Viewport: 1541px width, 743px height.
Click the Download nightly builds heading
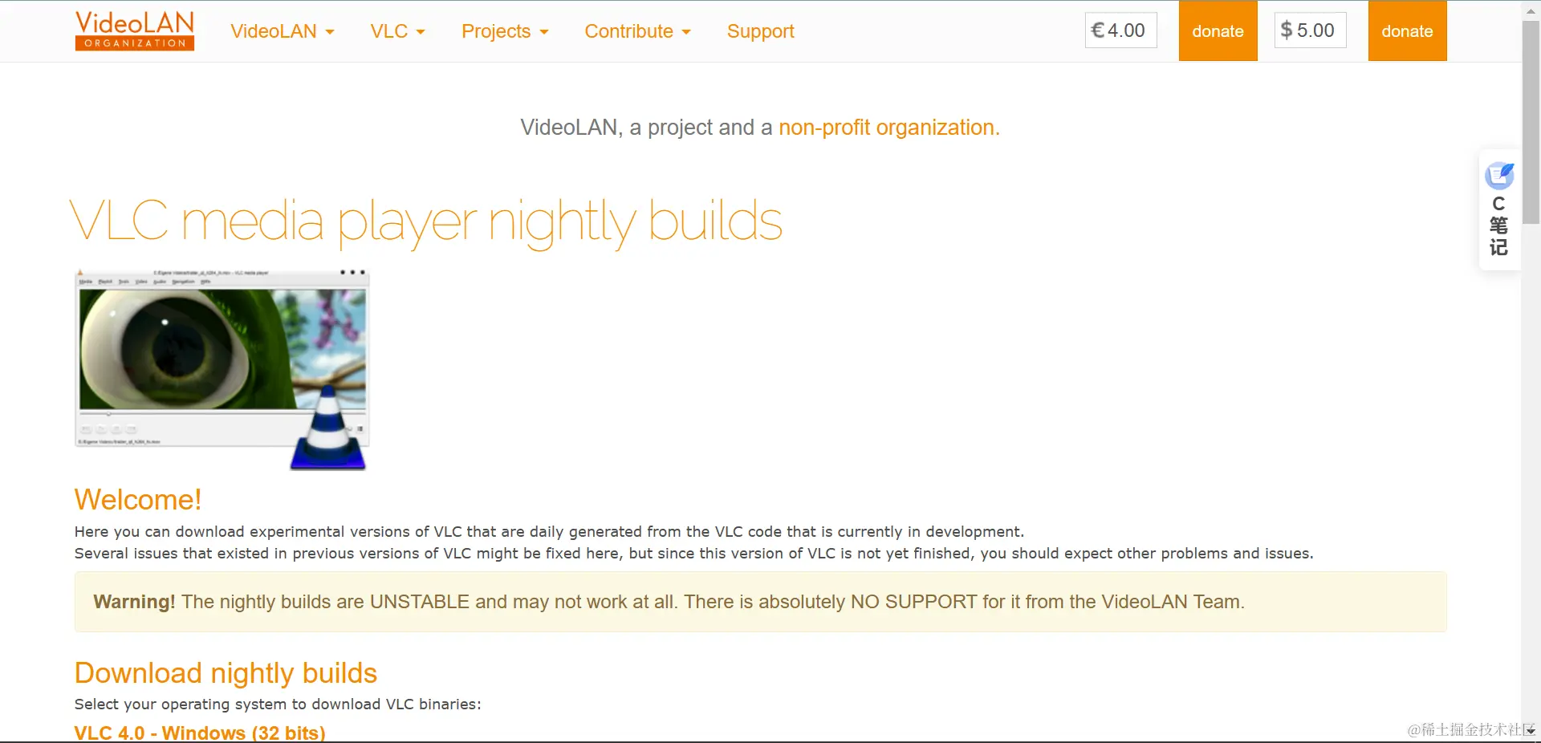(226, 673)
